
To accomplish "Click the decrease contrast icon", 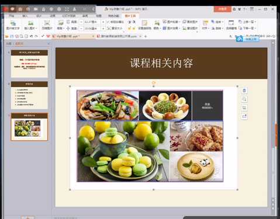I will pos(134,22).
